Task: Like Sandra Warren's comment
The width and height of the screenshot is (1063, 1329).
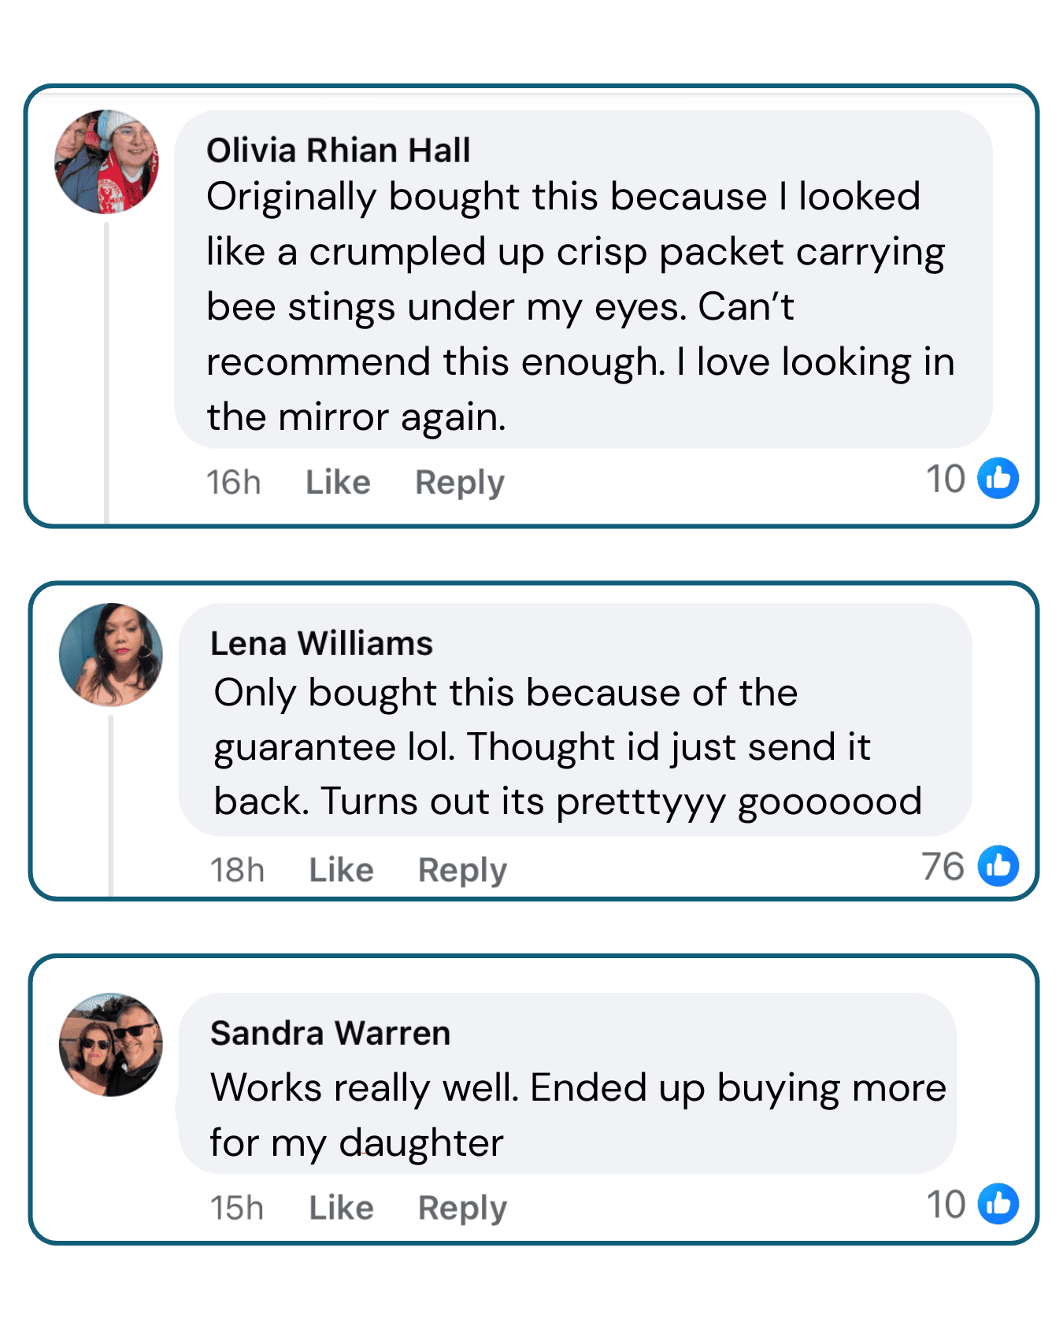Action: coord(341,1208)
